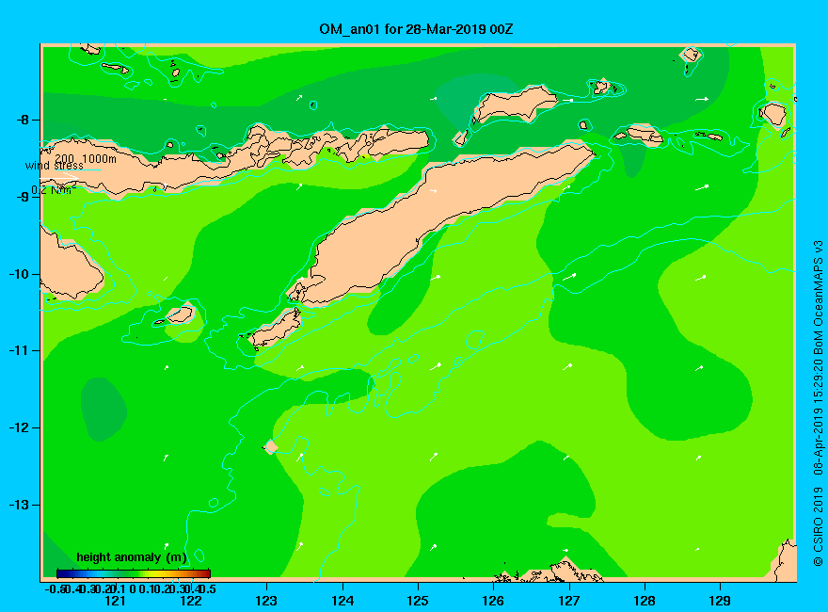Click the CSIRO BoM OceanMAPS copyright text

click(818, 403)
